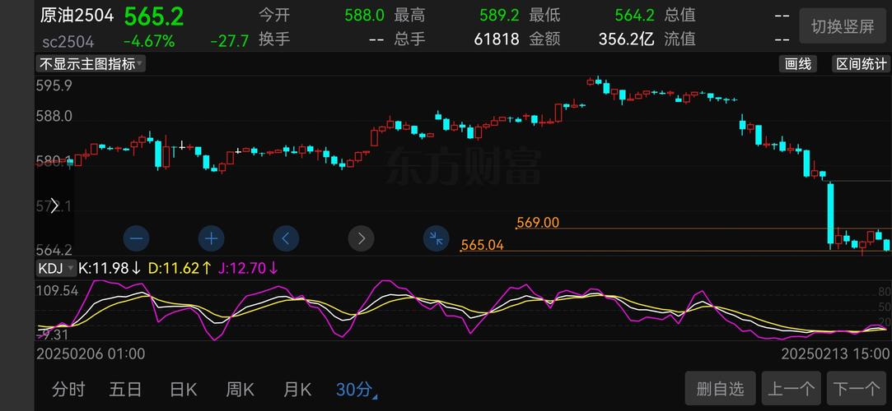Image resolution: width=892 pixels, height=411 pixels.
Task: Open the KDJ indicator dropdown
Action: pos(56,268)
